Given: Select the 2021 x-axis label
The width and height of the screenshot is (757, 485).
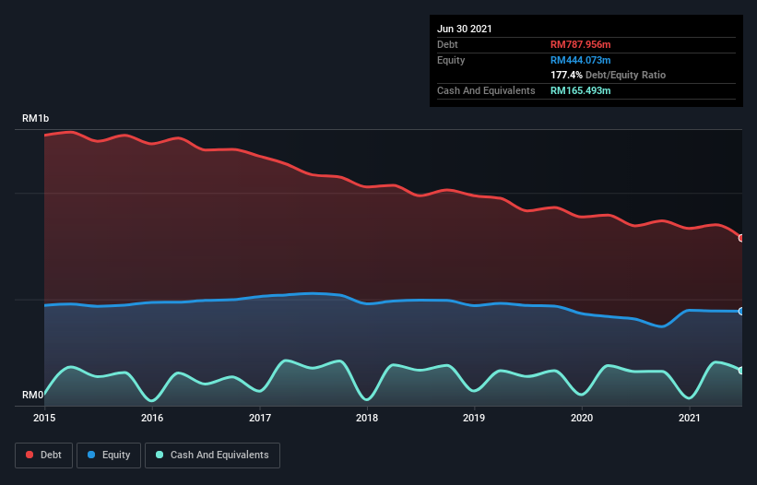Looking at the screenshot, I should click(690, 418).
